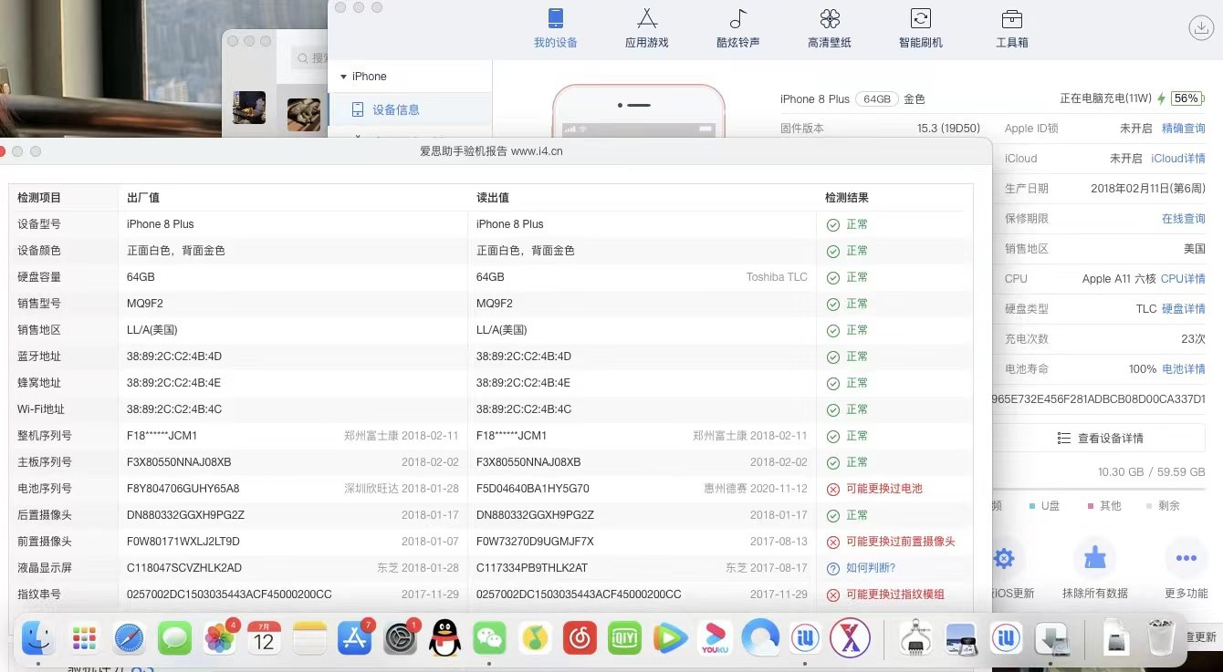
Task: Click the 读出值 column header
Action: click(x=493, y=198)
